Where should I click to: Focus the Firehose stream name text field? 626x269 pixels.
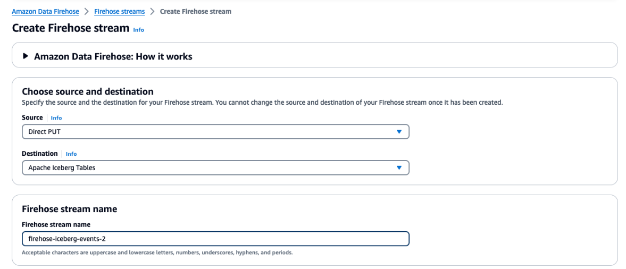click(x=215, y=239)
